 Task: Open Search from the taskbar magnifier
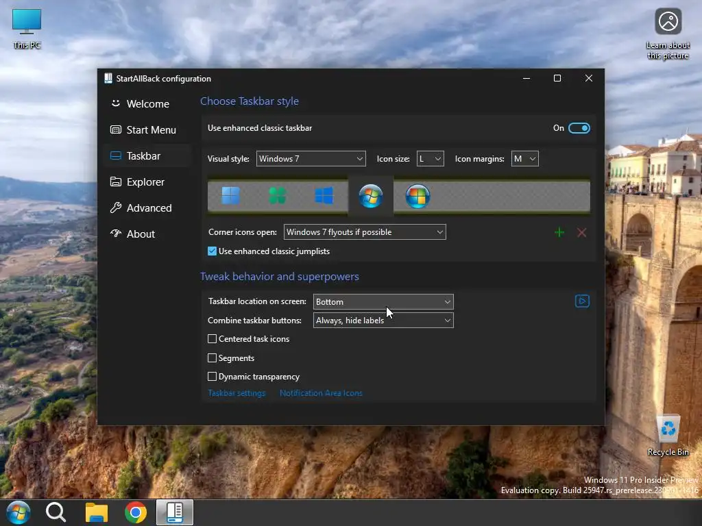[56, 512]
